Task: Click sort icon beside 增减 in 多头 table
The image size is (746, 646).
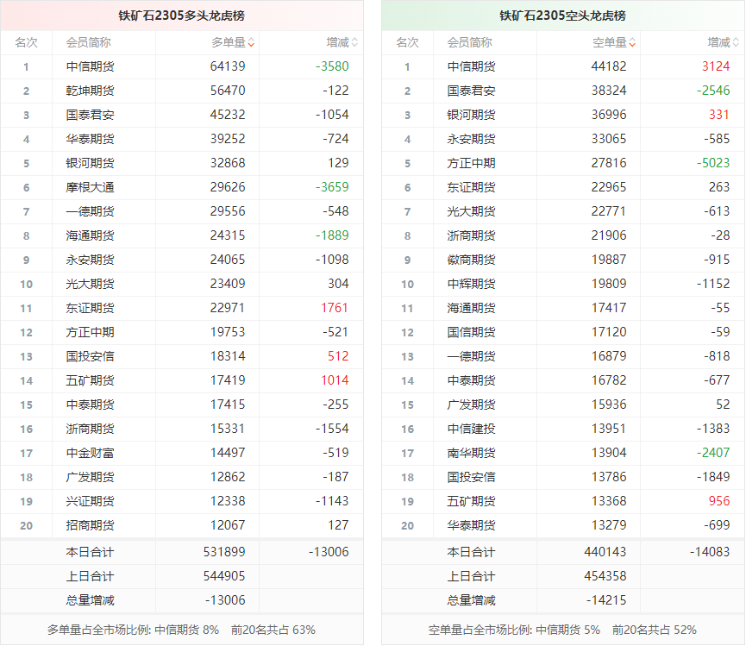Action: click(x=354, y=42)
